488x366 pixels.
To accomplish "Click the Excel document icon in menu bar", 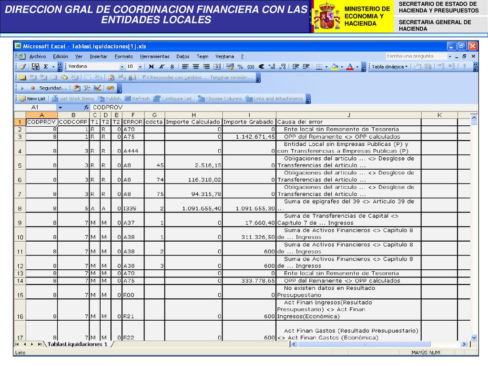I will [21, 56].
